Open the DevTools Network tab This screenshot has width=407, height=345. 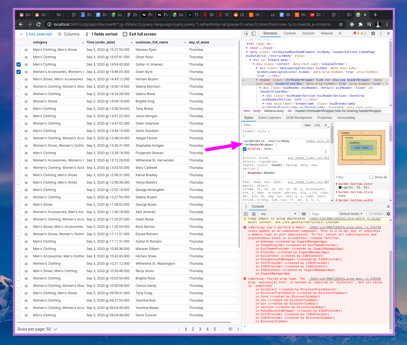coord(327,33)
